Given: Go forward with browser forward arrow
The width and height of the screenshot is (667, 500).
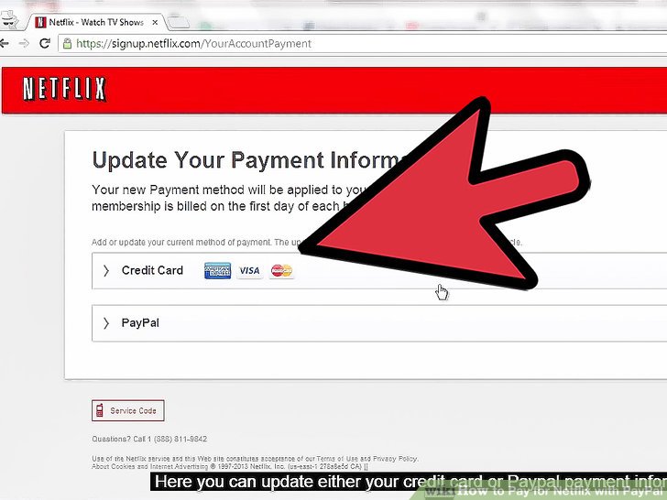Looking at the screenshot, I should [24, 43].
